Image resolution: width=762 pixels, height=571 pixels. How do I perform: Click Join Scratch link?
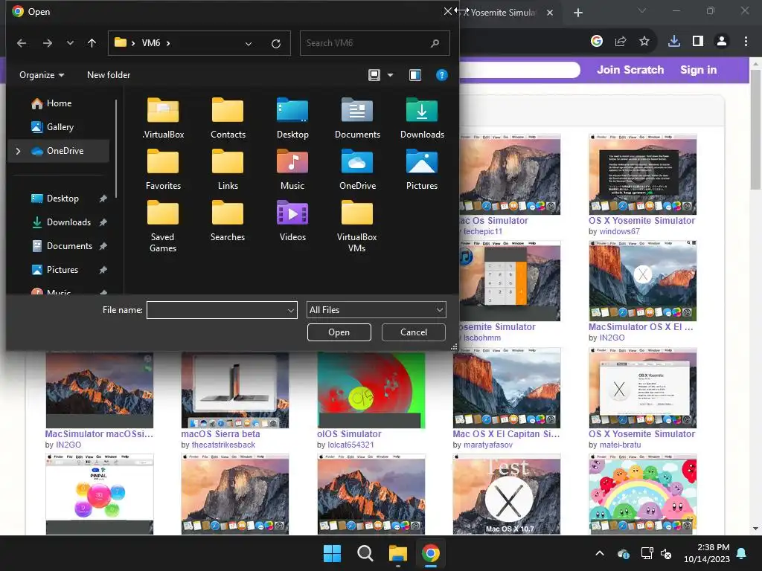point(630,70)
